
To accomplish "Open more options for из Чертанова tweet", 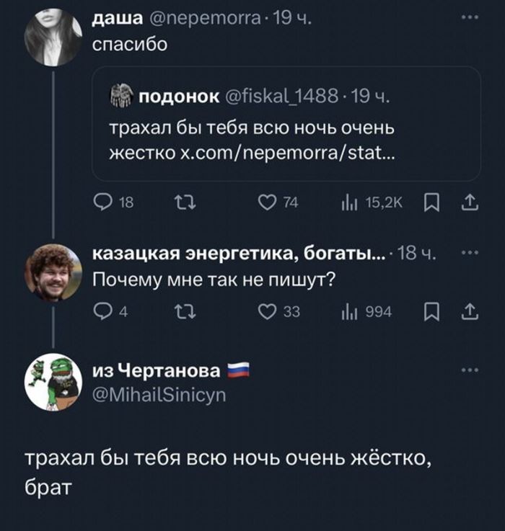I will click(470, 370).
